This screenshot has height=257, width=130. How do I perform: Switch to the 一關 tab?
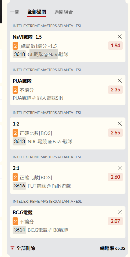[x=15, y=12]
